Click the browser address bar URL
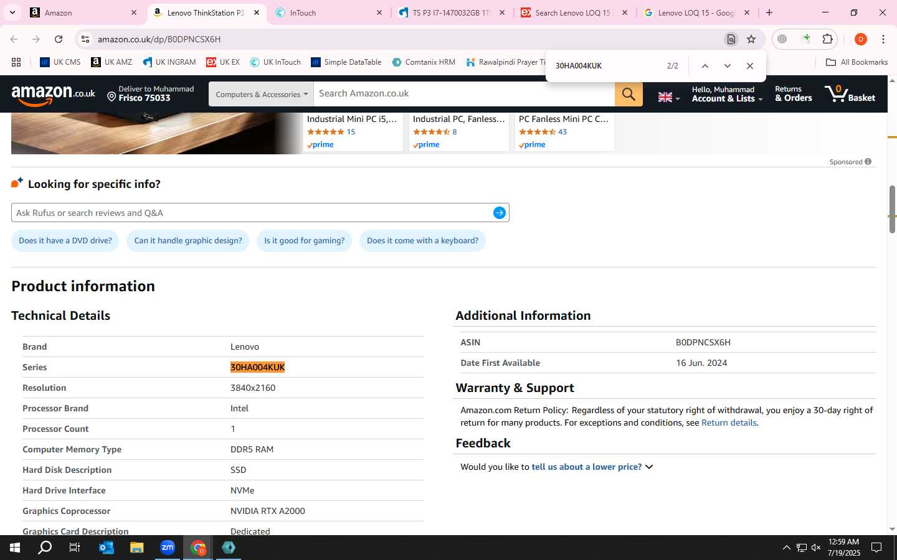Screen dimensions: 897x560 159,39
